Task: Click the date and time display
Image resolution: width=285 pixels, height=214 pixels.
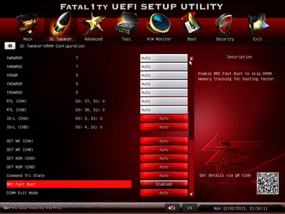Action: point(240,208)
